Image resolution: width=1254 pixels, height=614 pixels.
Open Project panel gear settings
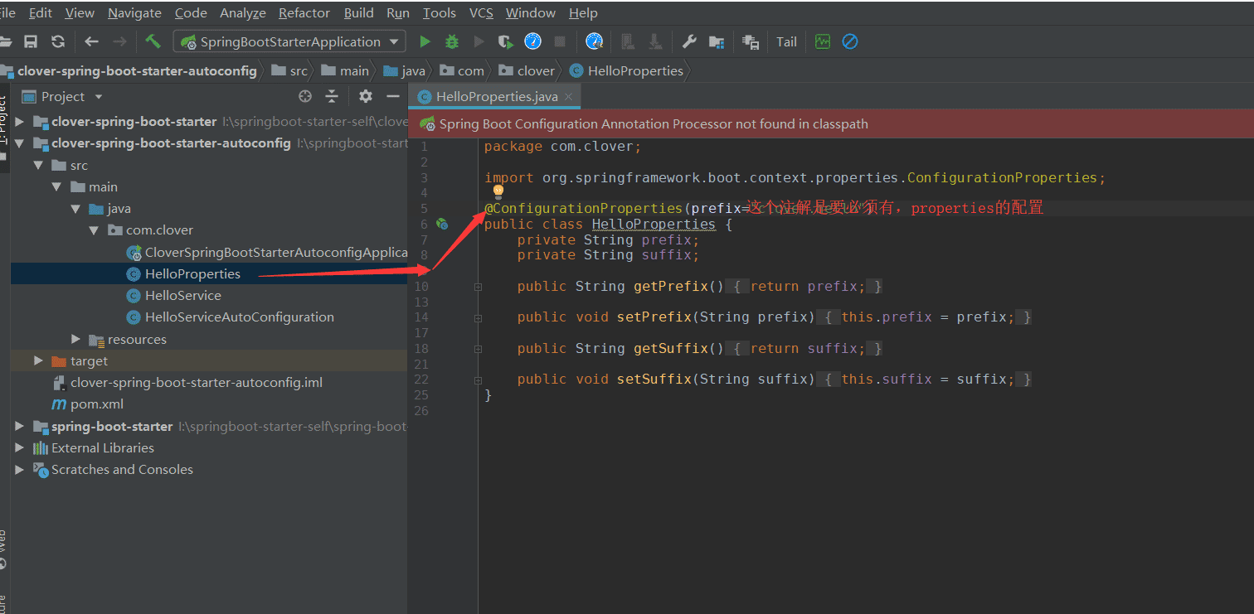pos(365,96)
